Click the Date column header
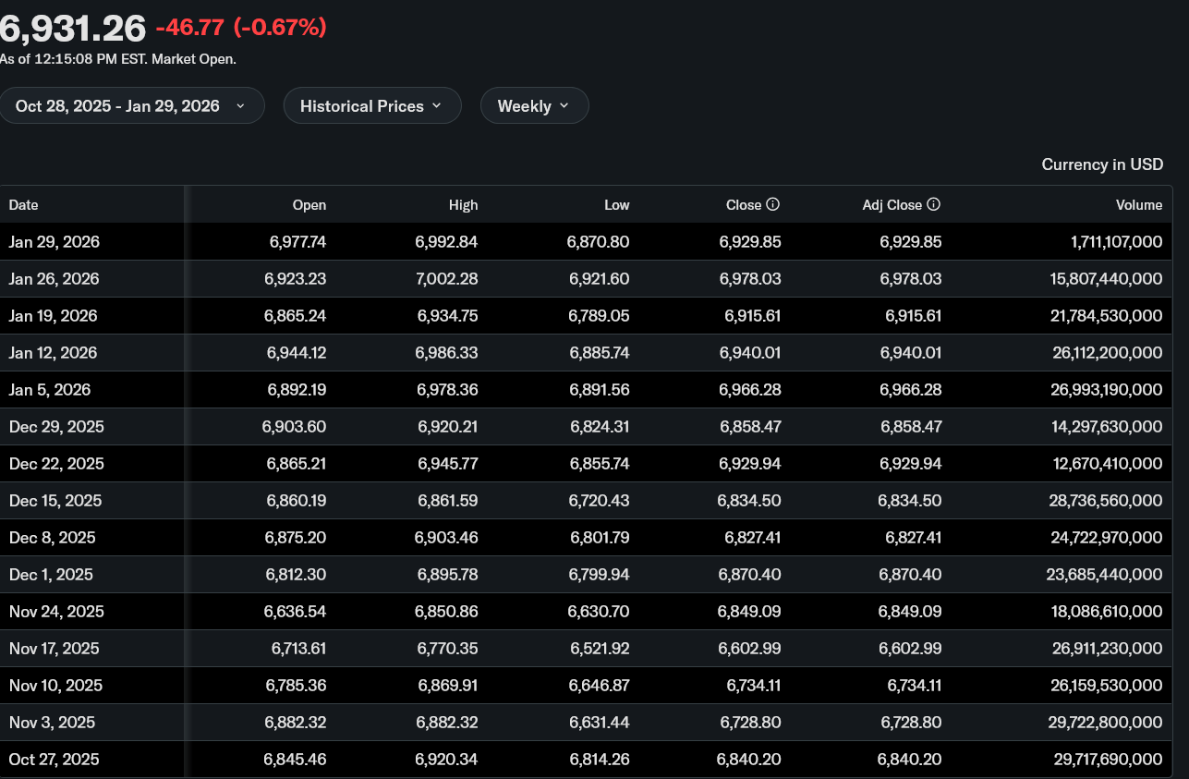1189x779 pixels. (x=24, y=205)
